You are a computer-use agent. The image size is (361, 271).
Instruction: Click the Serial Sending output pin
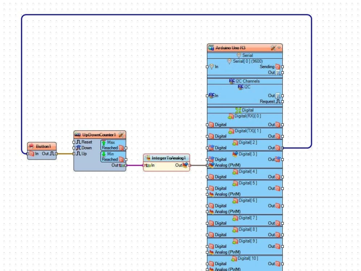tap(282, 67)
